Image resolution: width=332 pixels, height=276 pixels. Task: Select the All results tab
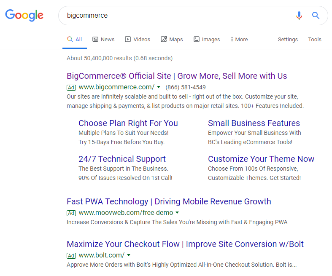(75, 39)
